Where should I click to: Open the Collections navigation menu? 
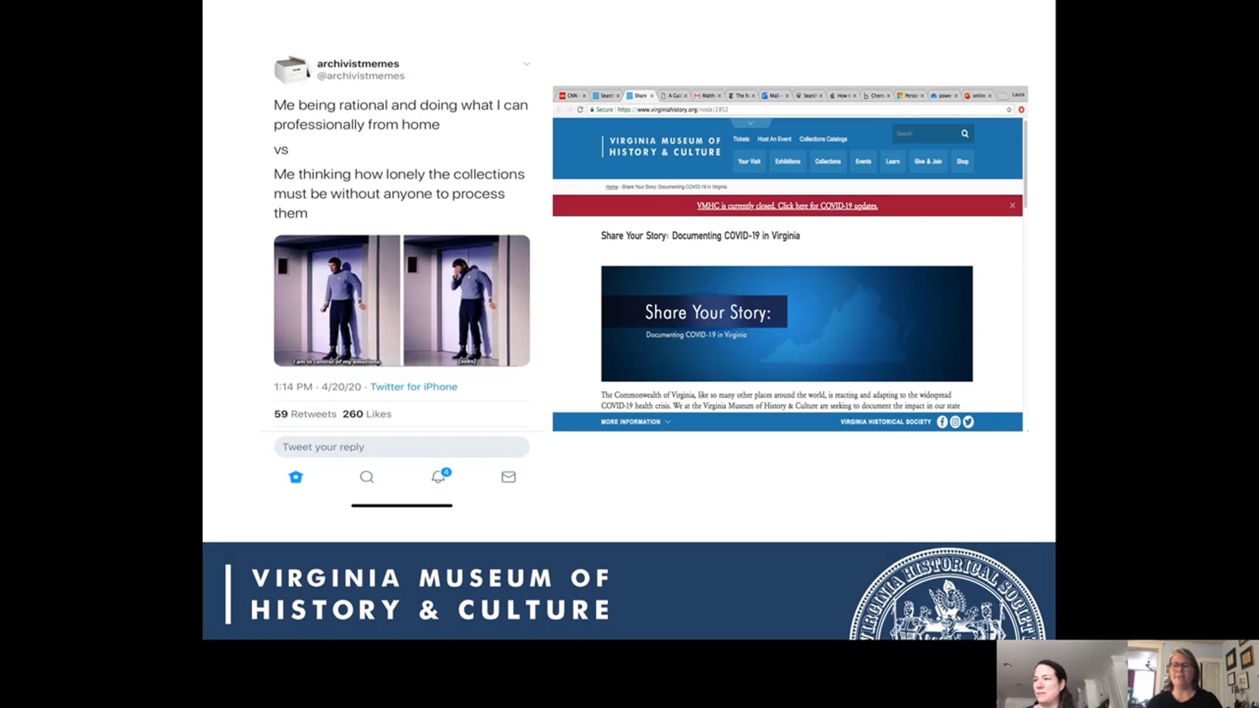tap(827, 162)
